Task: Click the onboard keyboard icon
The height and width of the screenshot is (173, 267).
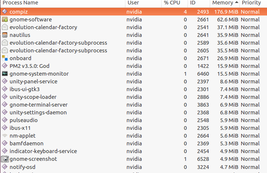Action: (x=5, y=58)
